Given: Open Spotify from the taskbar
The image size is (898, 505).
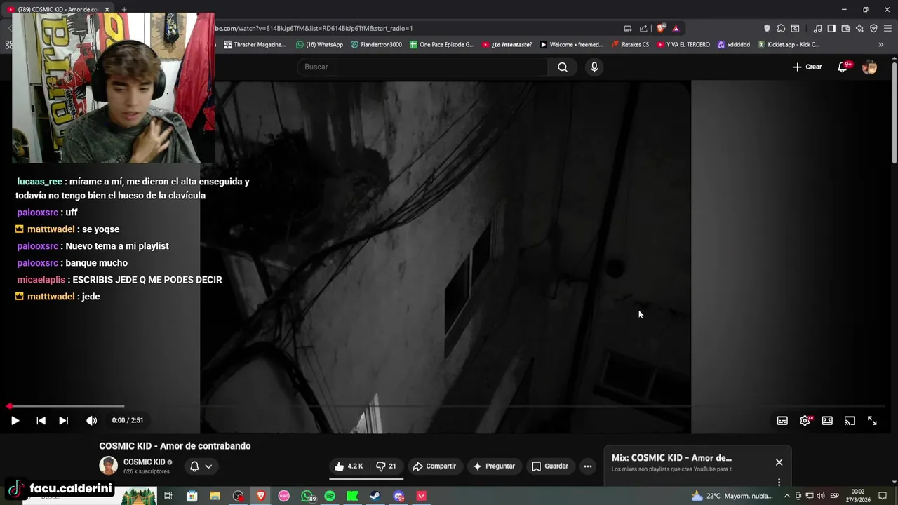Looking at the screenshot, I should coord(330,496).
